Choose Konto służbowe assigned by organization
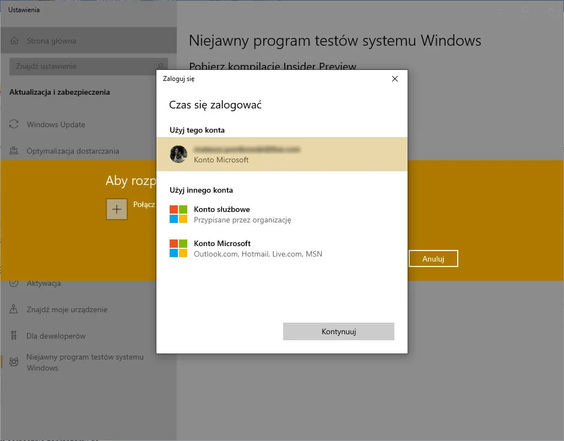 [x=242, y=214]
